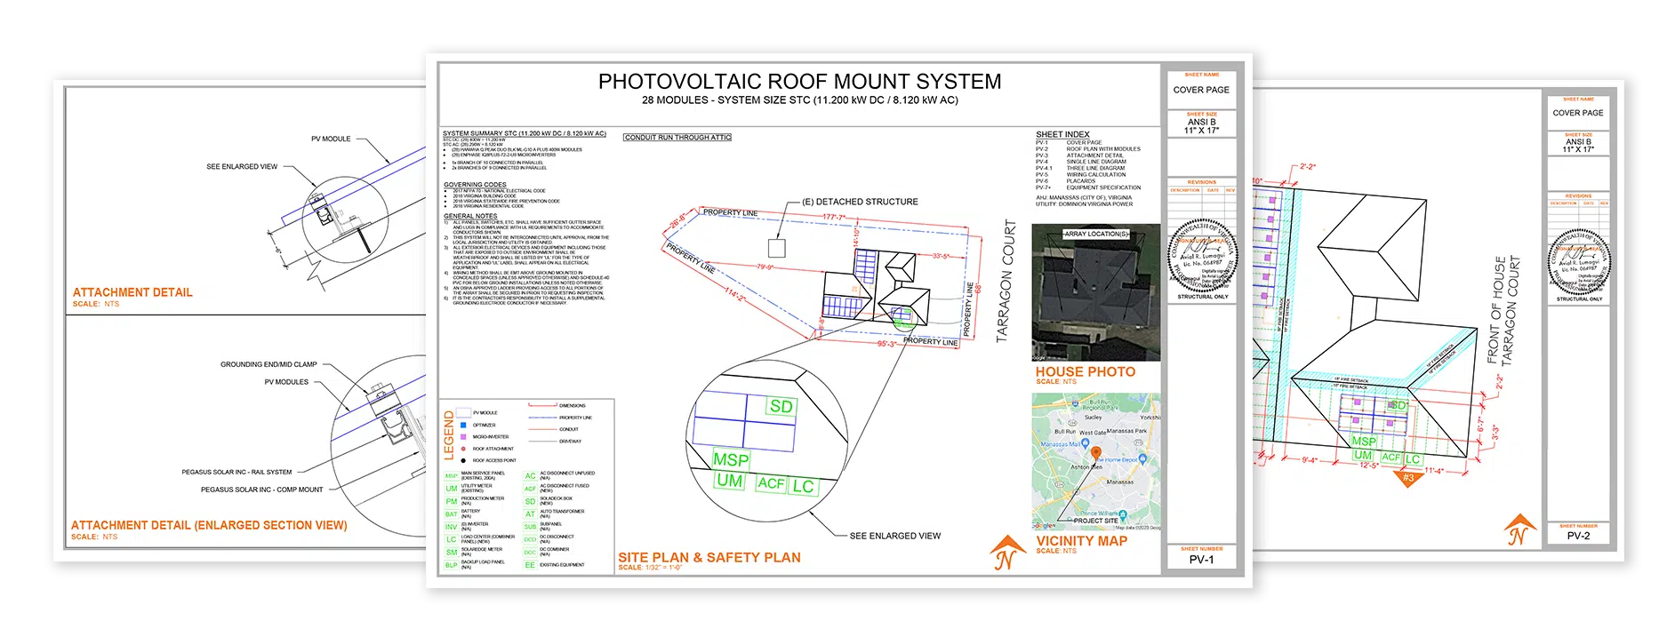Select the UM utility meter legend symbol

point(451,489)
